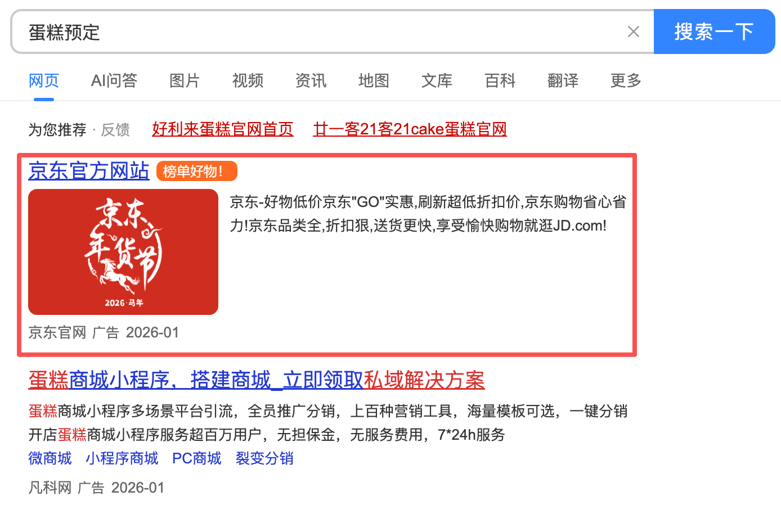Open the 翻译 tab
This screenshot has width=781, height=505.
point(563,80)
